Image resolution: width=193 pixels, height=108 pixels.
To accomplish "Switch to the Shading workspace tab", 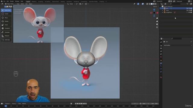I will (62, 2).
